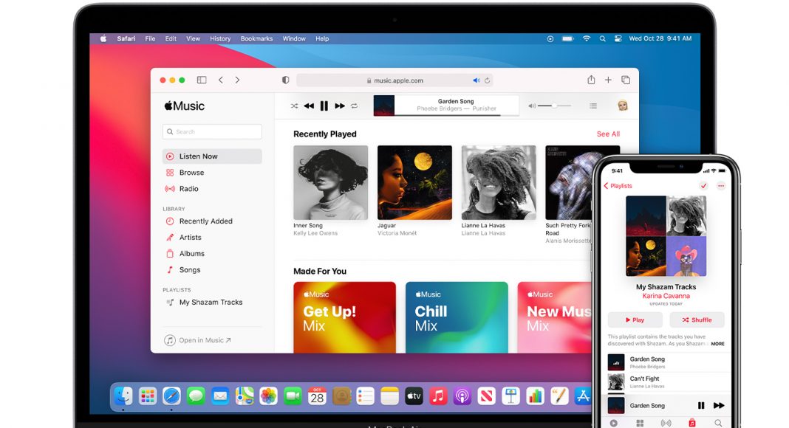The width and height of the screenshot is (789, 428).
Task: Open the Get Up! Mix card
Action: click(345, 317)
